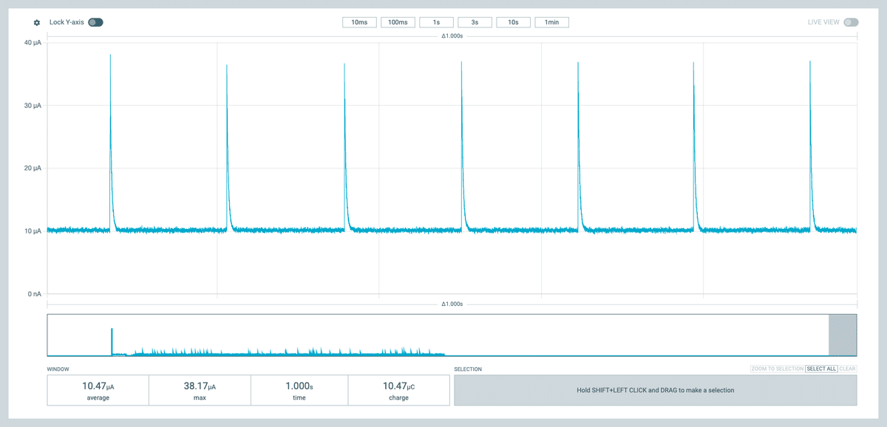Select the 3s time window button

pyautogui.click(x=475, y=22)
